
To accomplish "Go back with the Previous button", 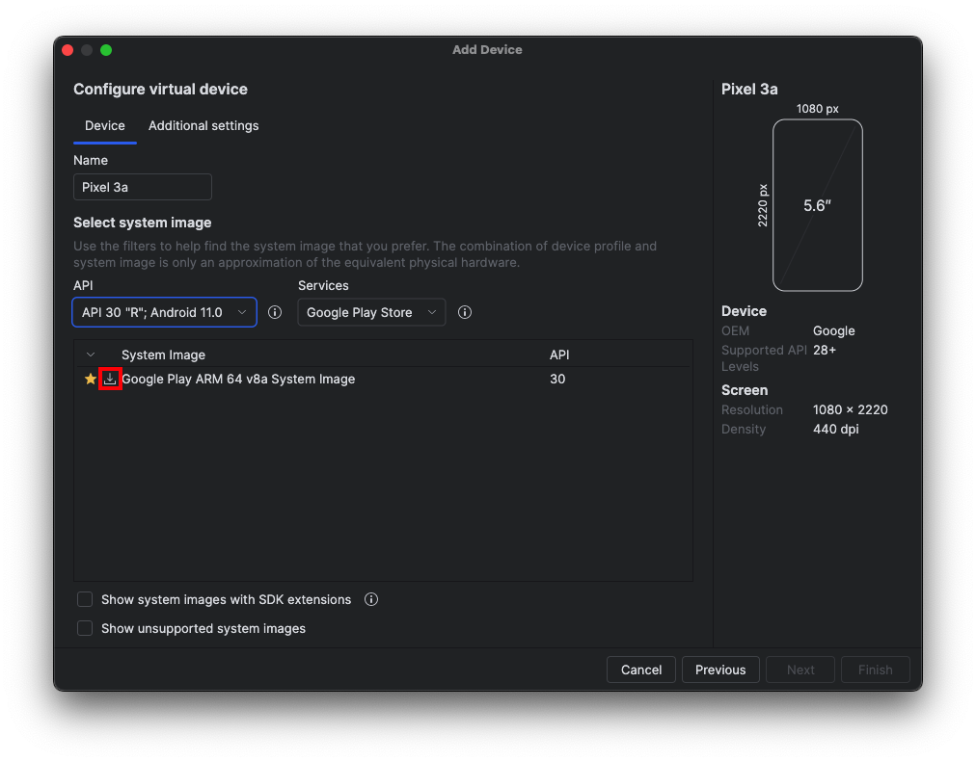I will [x=720, y=670].
